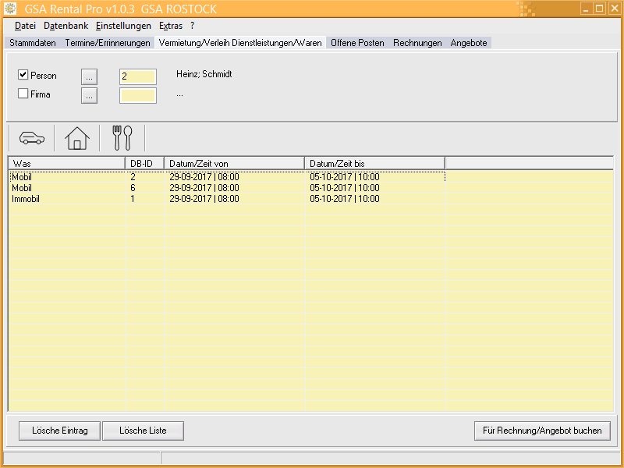Image resolution: width=624 pixels, height=468 pixels.
Task: Switch to the Offene Posten tab
Action: click(357, 43)
